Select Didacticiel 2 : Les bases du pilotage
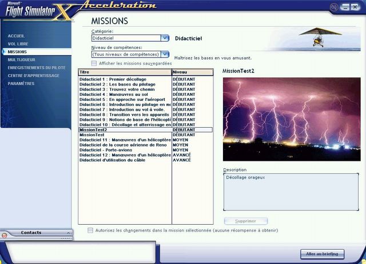366x264 pixels. (x=146, y=84)
